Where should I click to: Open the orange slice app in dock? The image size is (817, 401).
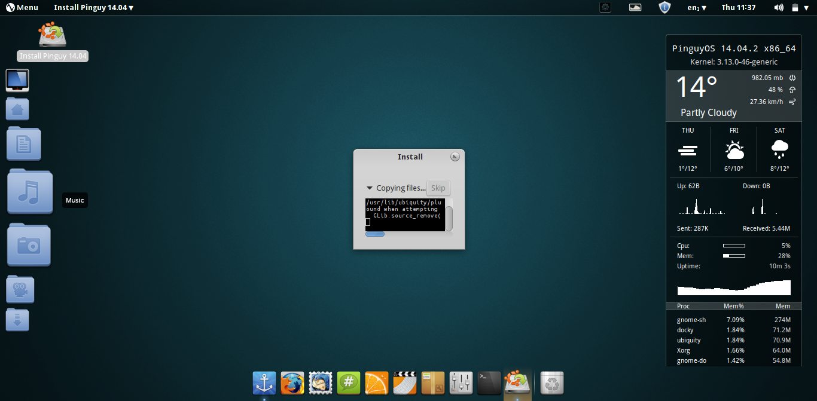click(377, 382)
